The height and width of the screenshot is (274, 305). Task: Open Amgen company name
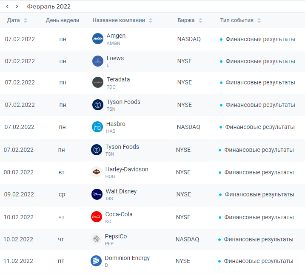pyautogui.click(x=116, y=36)
